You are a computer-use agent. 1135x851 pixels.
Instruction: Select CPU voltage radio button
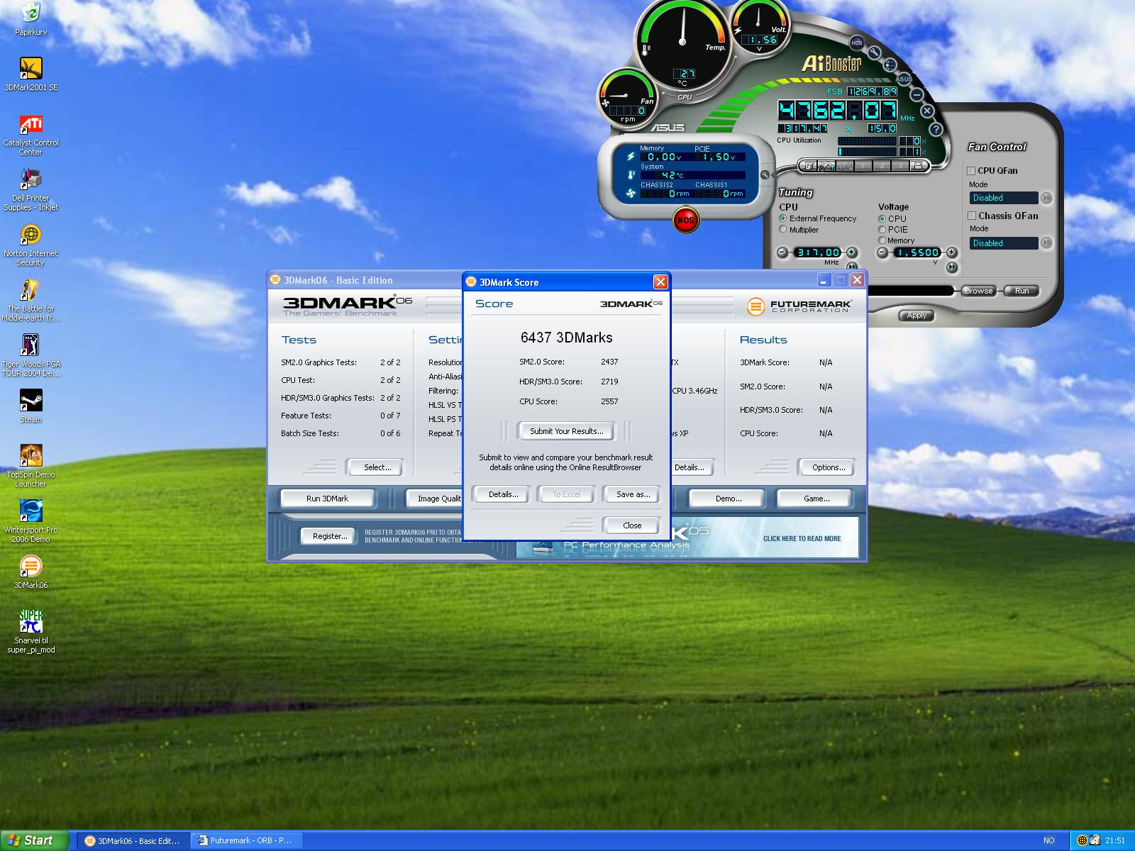pos(882,218)
